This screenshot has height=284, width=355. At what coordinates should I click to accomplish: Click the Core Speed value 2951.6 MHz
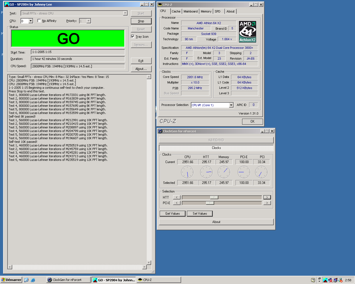[x=195, y=77]
